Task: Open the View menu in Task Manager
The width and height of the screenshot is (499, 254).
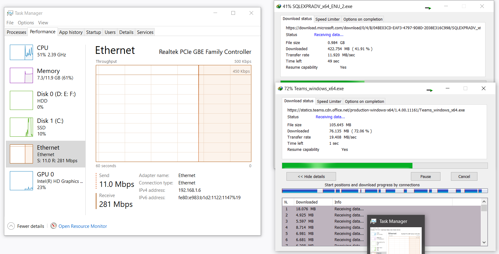Action: 43,22
